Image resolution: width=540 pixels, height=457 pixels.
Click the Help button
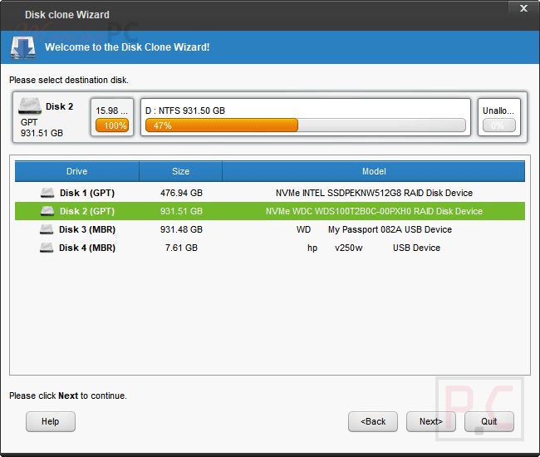pyautogui.click(x=51, y=421)
